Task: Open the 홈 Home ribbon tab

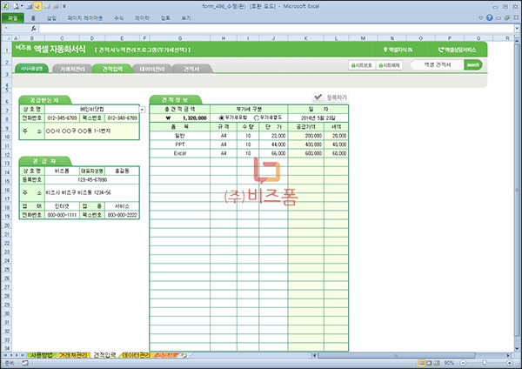Action: tap(33, 18)
